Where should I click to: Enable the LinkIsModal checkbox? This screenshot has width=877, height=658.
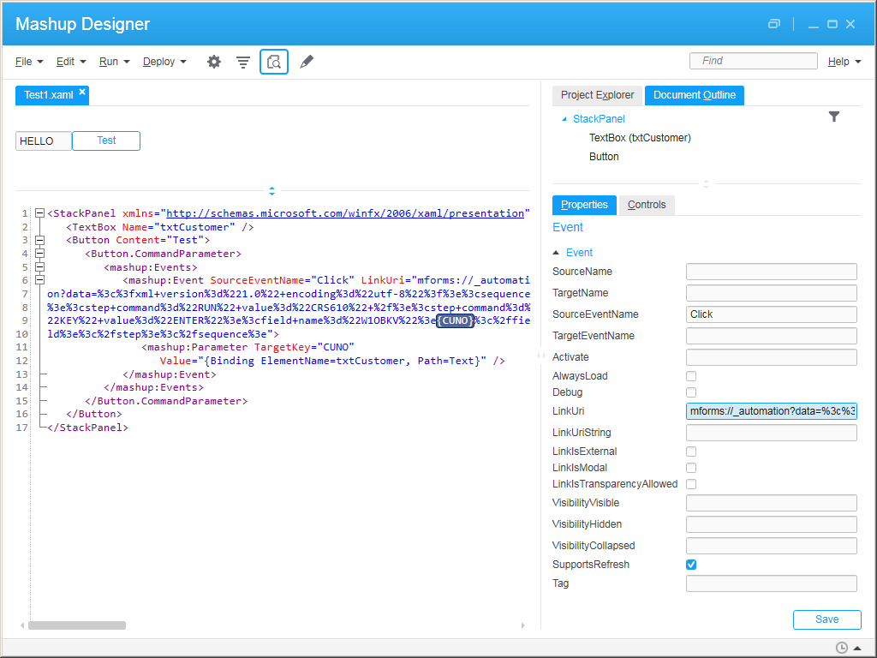(x=691, y=468)
